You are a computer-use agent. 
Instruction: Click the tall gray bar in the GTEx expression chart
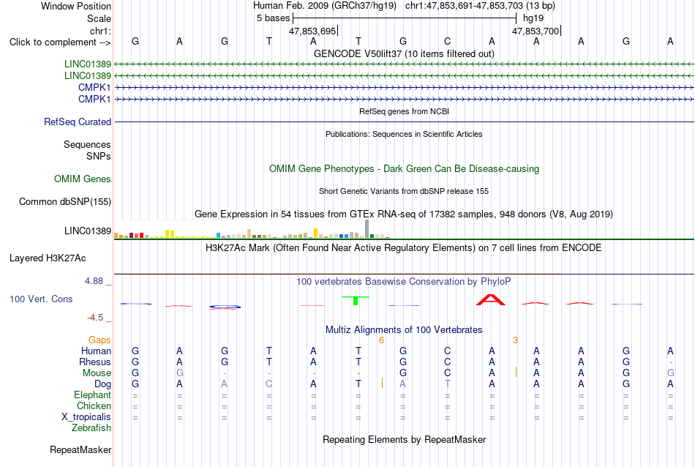[x=367, y=229]
